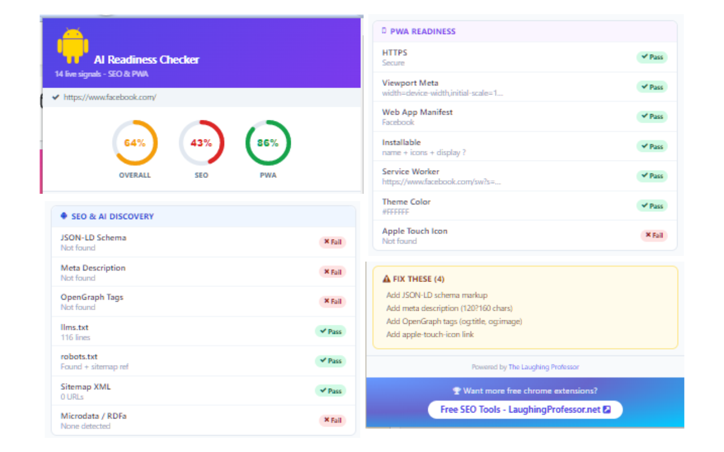Image resolution: width=724 pixels, height=452 pixels.
Task: Click the Pass badge for Web App Manifest
Action: 652,116
